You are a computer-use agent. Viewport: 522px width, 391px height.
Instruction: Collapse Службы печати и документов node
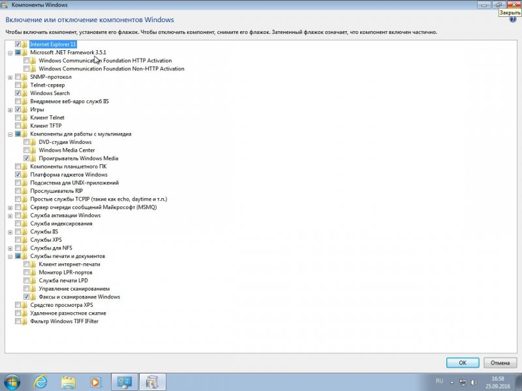tap(10, 257)
